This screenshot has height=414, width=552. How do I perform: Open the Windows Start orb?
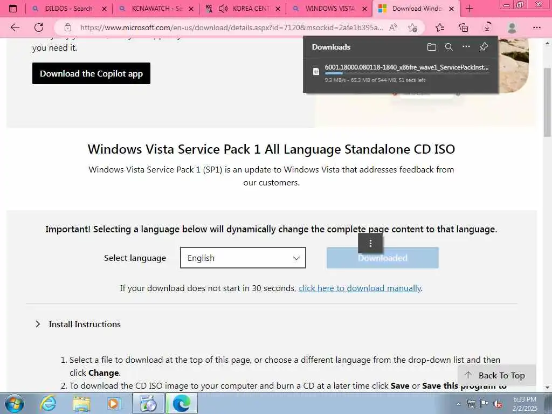coord(15,403)
